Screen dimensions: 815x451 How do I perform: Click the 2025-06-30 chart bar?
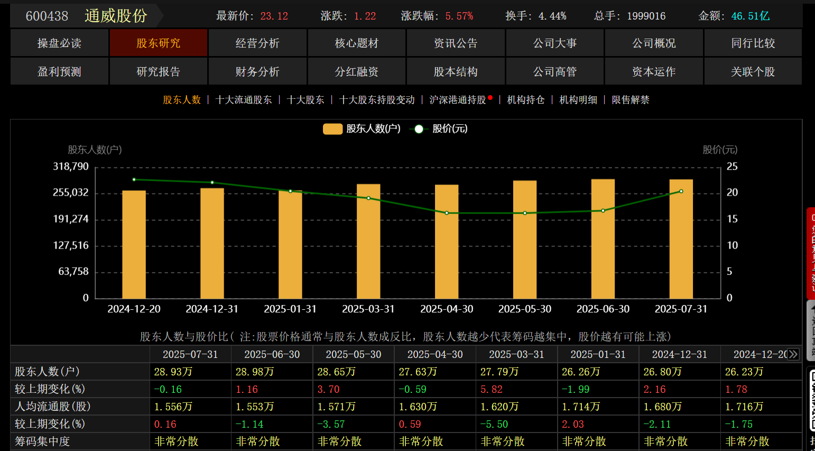pyautogui.click(x=603, y=239)
